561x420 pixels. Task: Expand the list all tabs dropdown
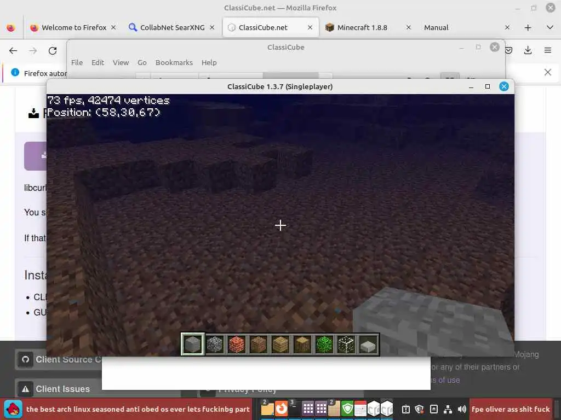(550, 27)
